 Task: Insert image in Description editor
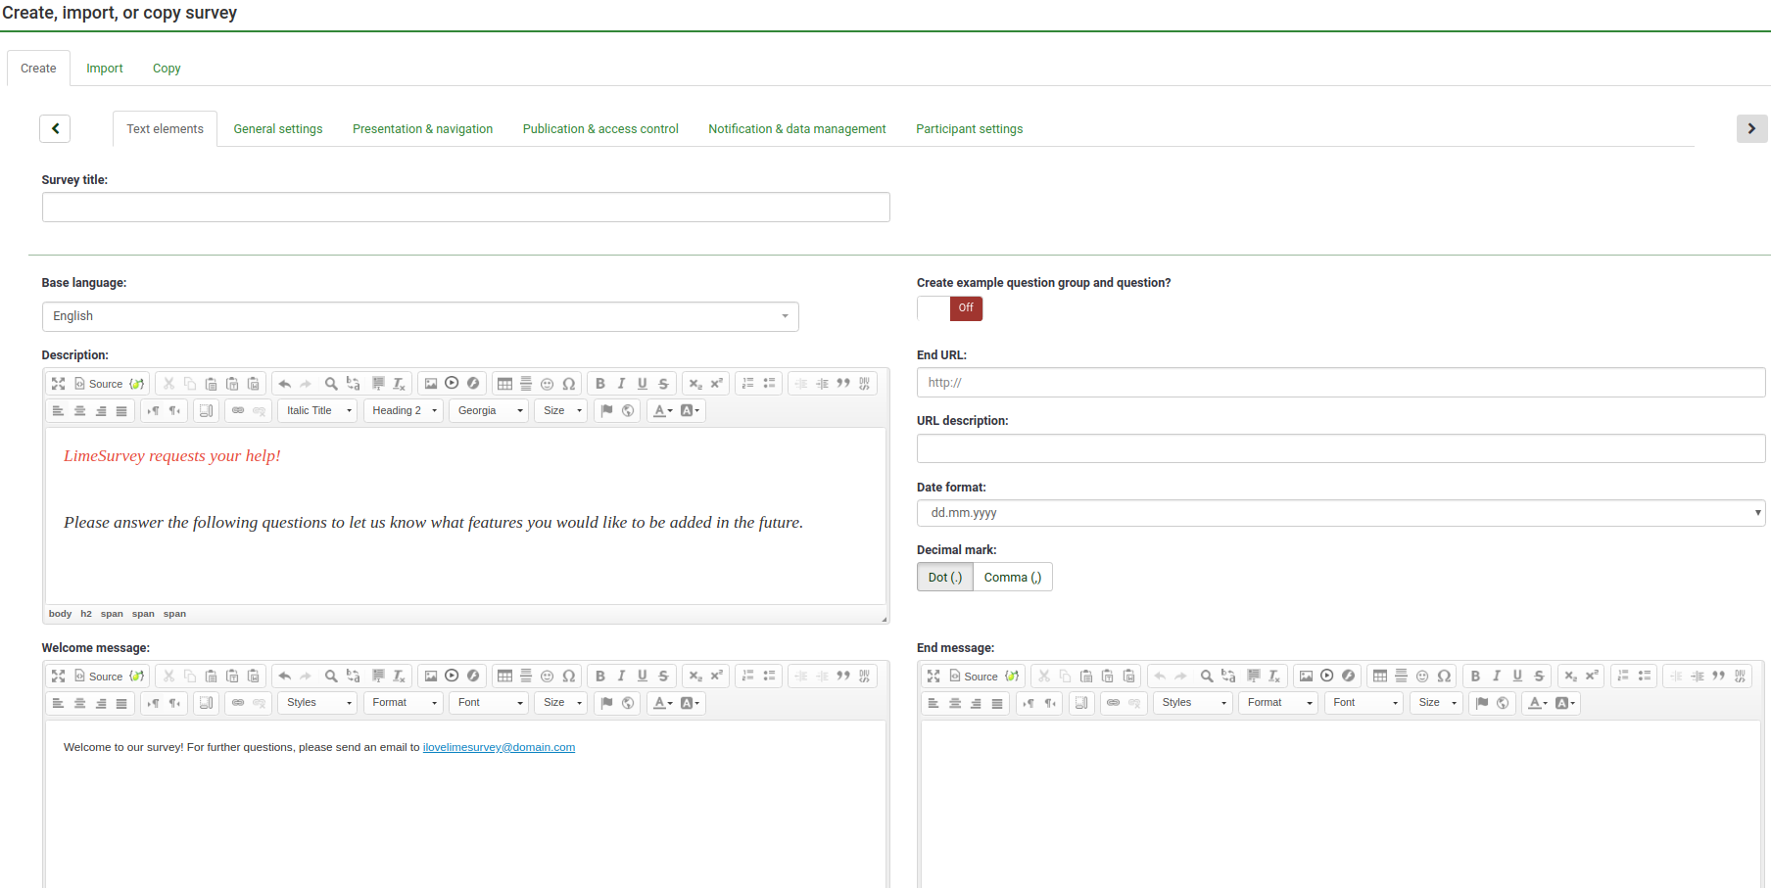click(431, 384)
